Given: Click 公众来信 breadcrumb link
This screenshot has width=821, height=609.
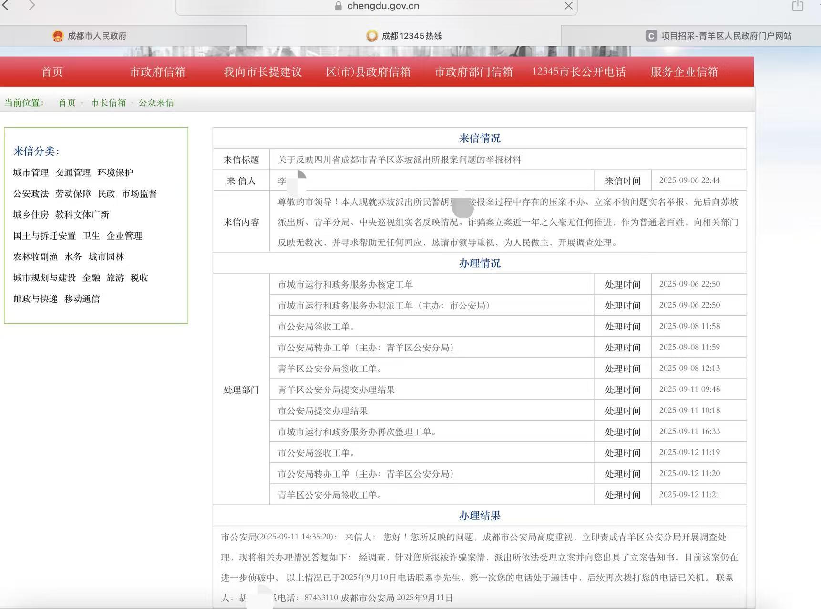Looking at the screenshot, I should 156,103.
